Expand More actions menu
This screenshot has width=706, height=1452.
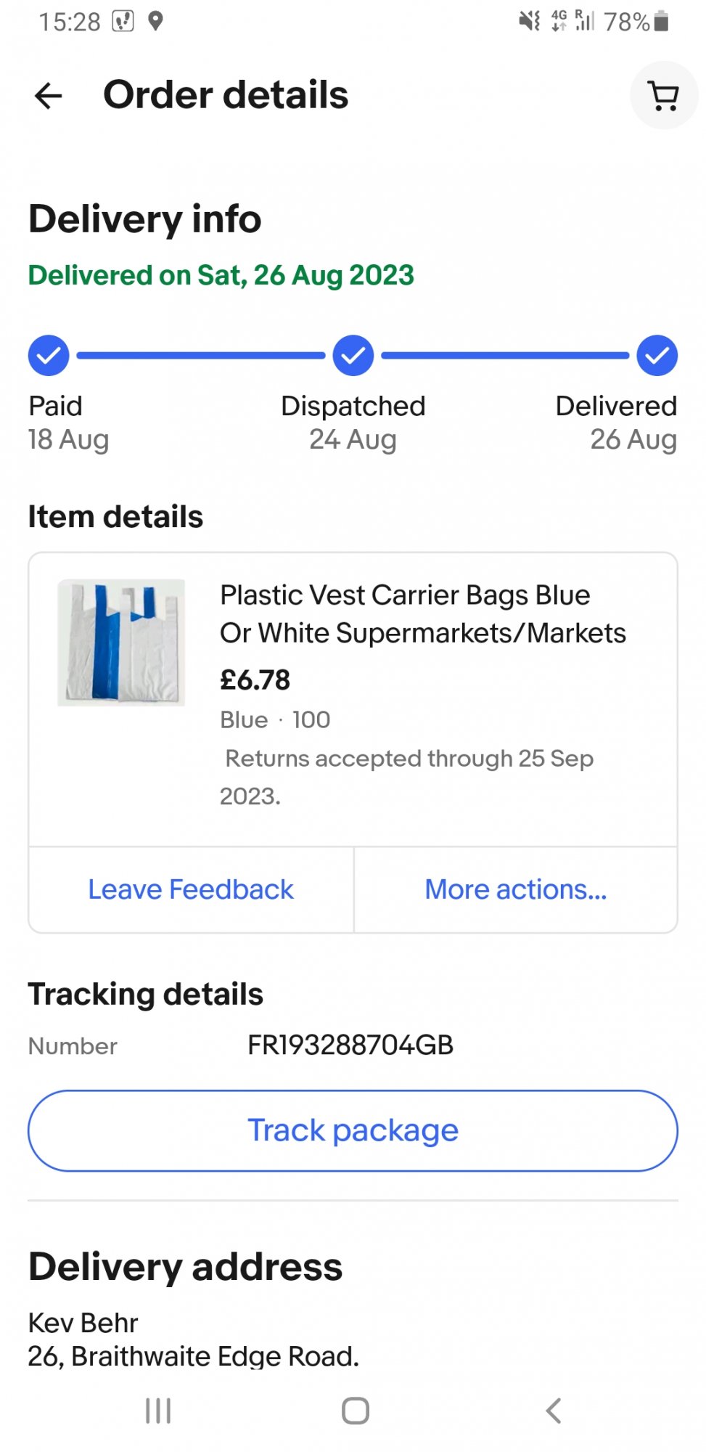pyautogui.click(x=515, y=889)
